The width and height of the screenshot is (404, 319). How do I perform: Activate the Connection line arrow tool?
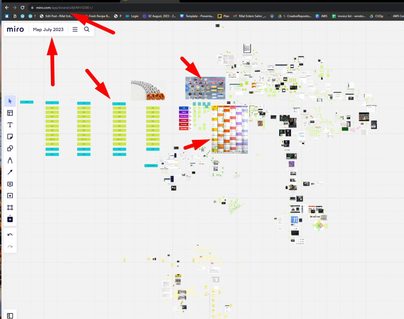tap(10, 172)
